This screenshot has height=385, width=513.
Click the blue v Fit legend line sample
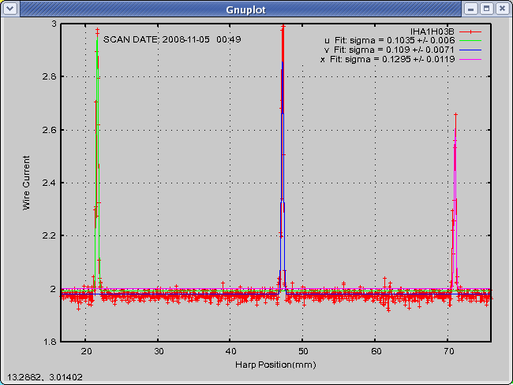[x=470, y=50]
